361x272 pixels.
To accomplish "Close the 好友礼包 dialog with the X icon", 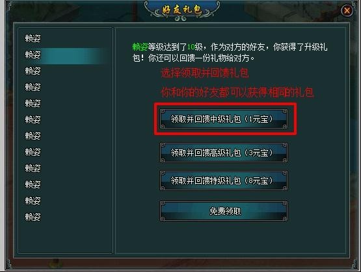I will point(347,10).
